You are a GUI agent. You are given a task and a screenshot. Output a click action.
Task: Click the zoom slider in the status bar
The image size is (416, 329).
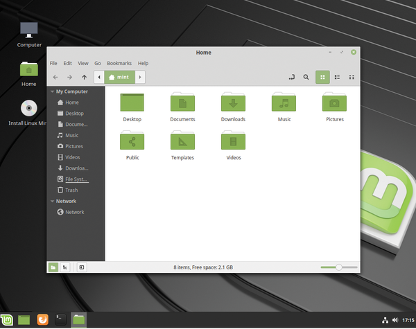click(339, 267)
